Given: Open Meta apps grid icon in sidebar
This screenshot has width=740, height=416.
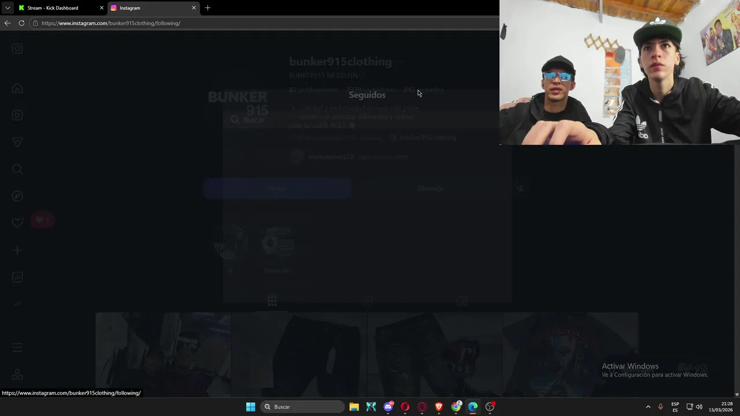Looking at the screenshot, I should (x=17, y=375).
